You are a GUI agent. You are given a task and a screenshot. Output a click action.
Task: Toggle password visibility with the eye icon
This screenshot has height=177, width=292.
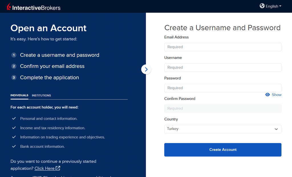click(x=267, y=95)
